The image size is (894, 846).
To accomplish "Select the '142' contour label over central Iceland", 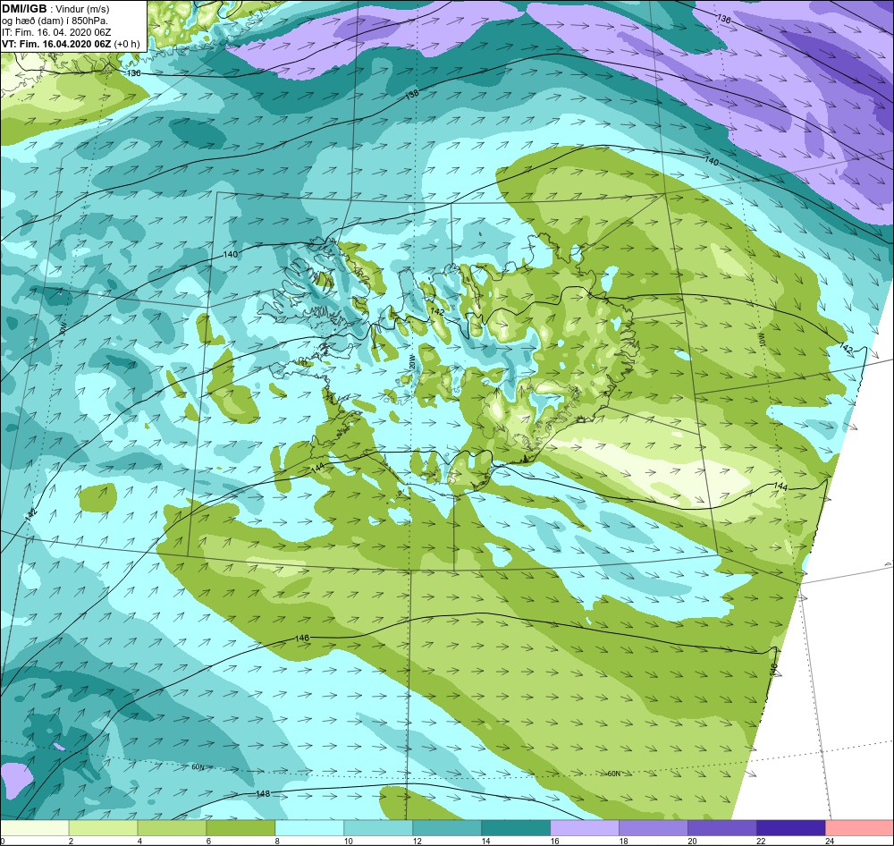I will tap(438, 311).
